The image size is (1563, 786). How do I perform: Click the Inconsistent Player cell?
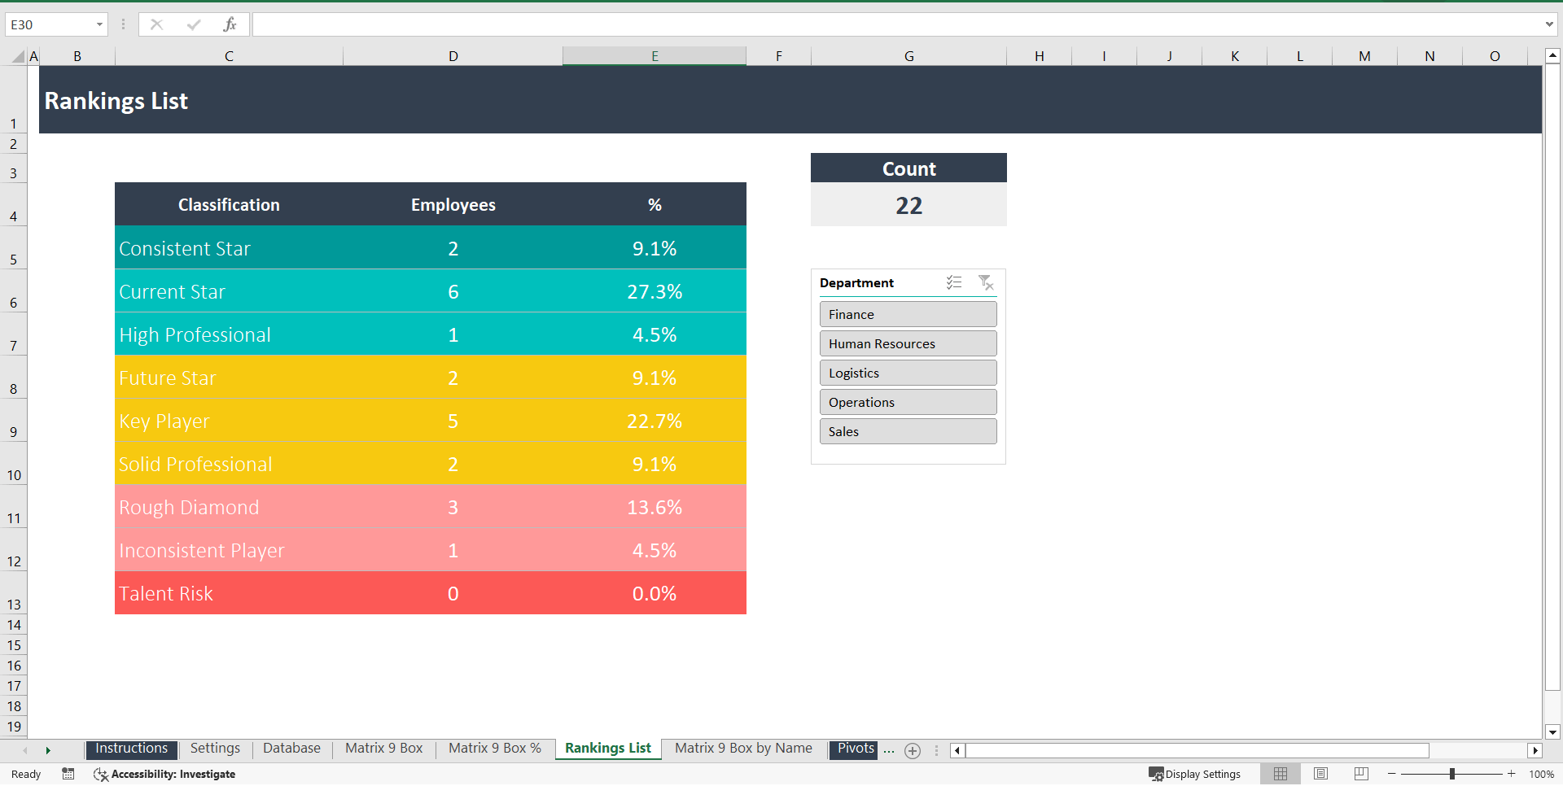point(229,550)
